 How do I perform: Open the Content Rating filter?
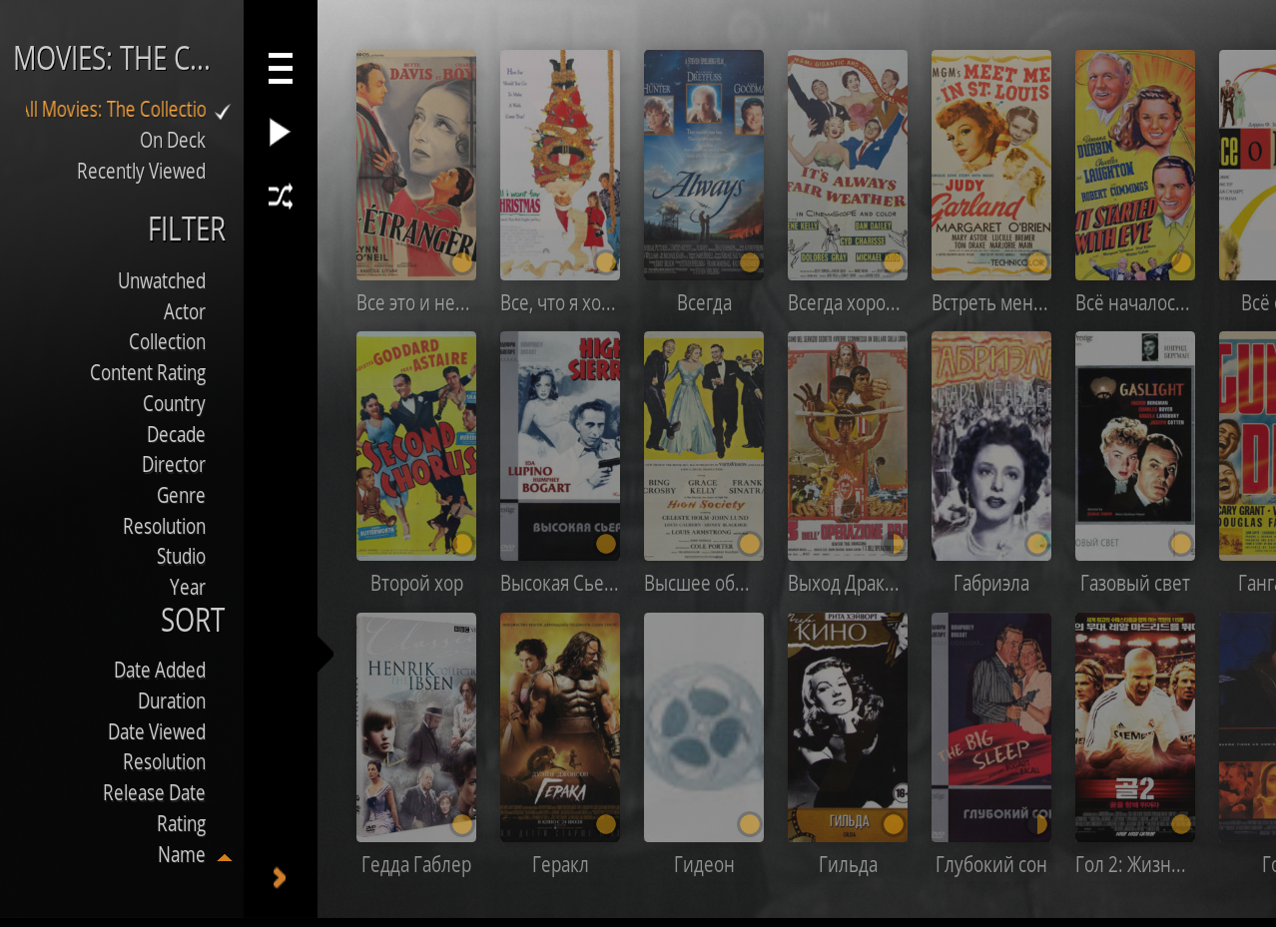click(x=148, y=373)
